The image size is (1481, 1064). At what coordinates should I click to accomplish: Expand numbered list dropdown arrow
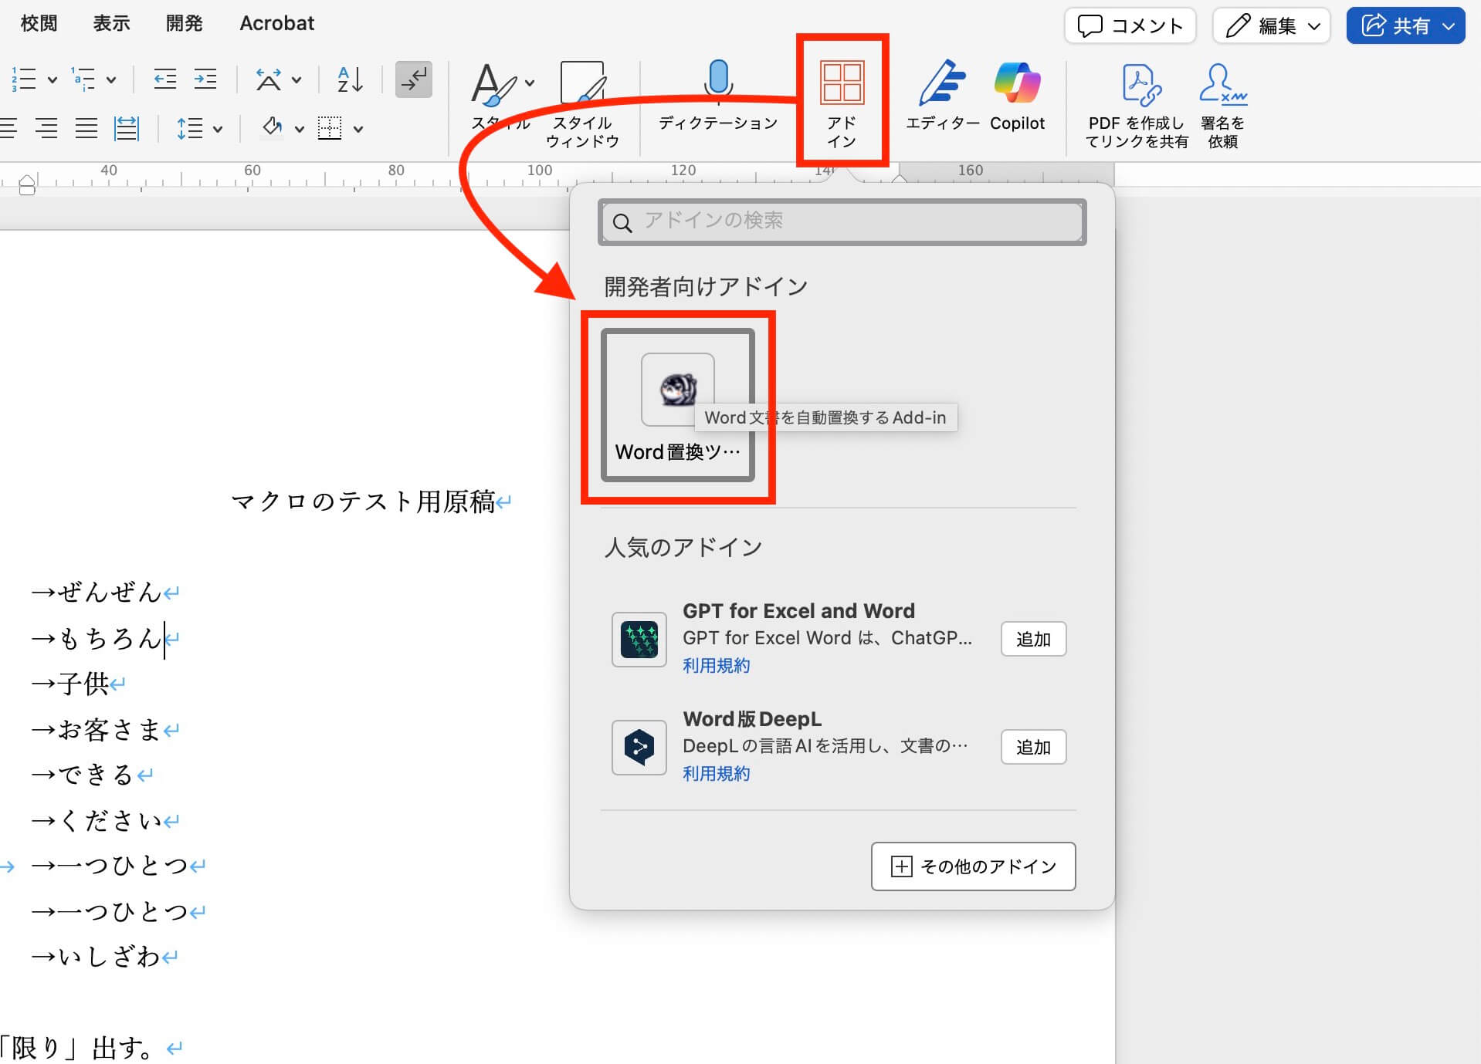(53, 79)
